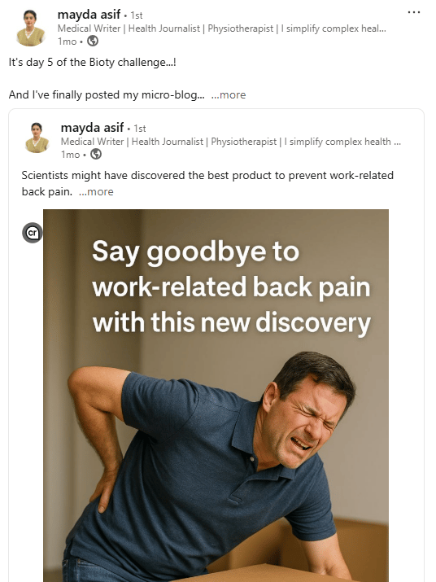
Task: Expand the reshared post text with '...more'
Action: (96, 192)
